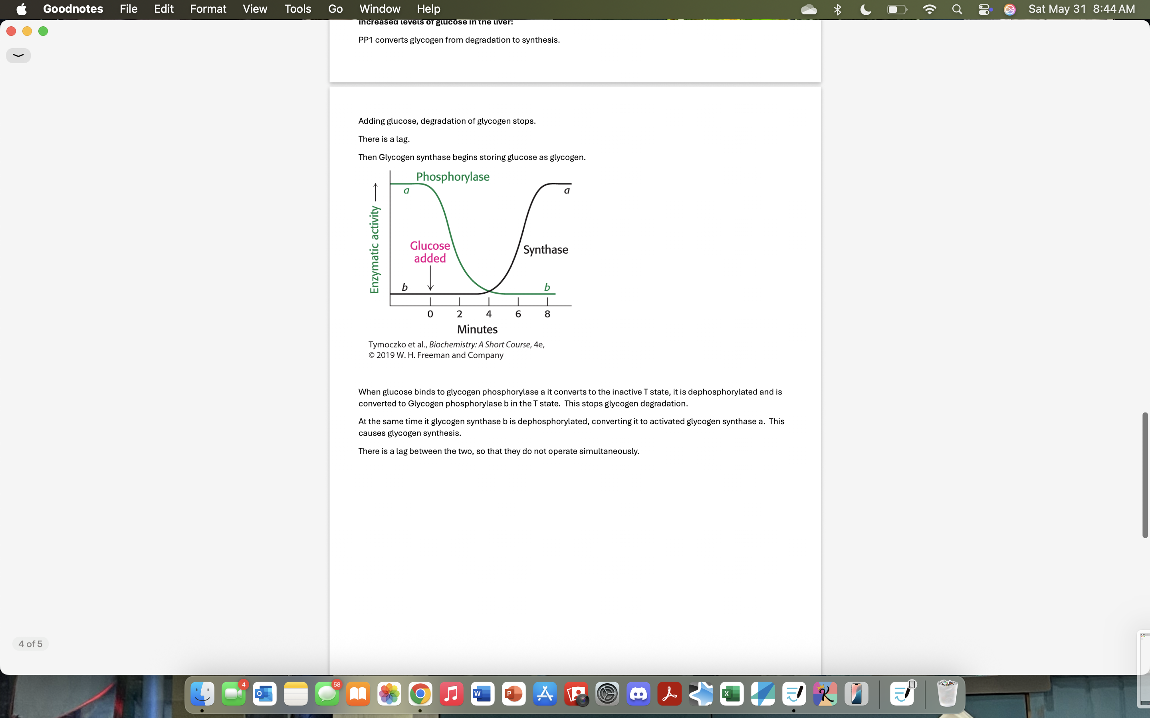Launch Google Chrome from the Dock
The height and width of the screenshot is (718, 1150).
(420, 693)
